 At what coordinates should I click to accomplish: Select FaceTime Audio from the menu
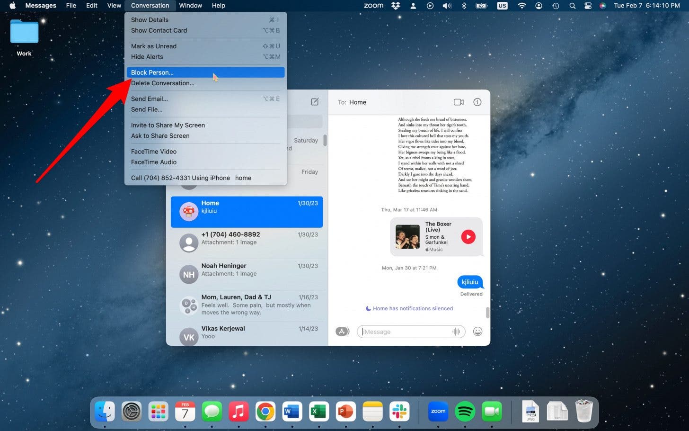153,162
